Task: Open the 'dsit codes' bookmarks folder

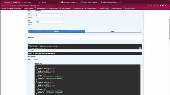Action: coord(18,8)
